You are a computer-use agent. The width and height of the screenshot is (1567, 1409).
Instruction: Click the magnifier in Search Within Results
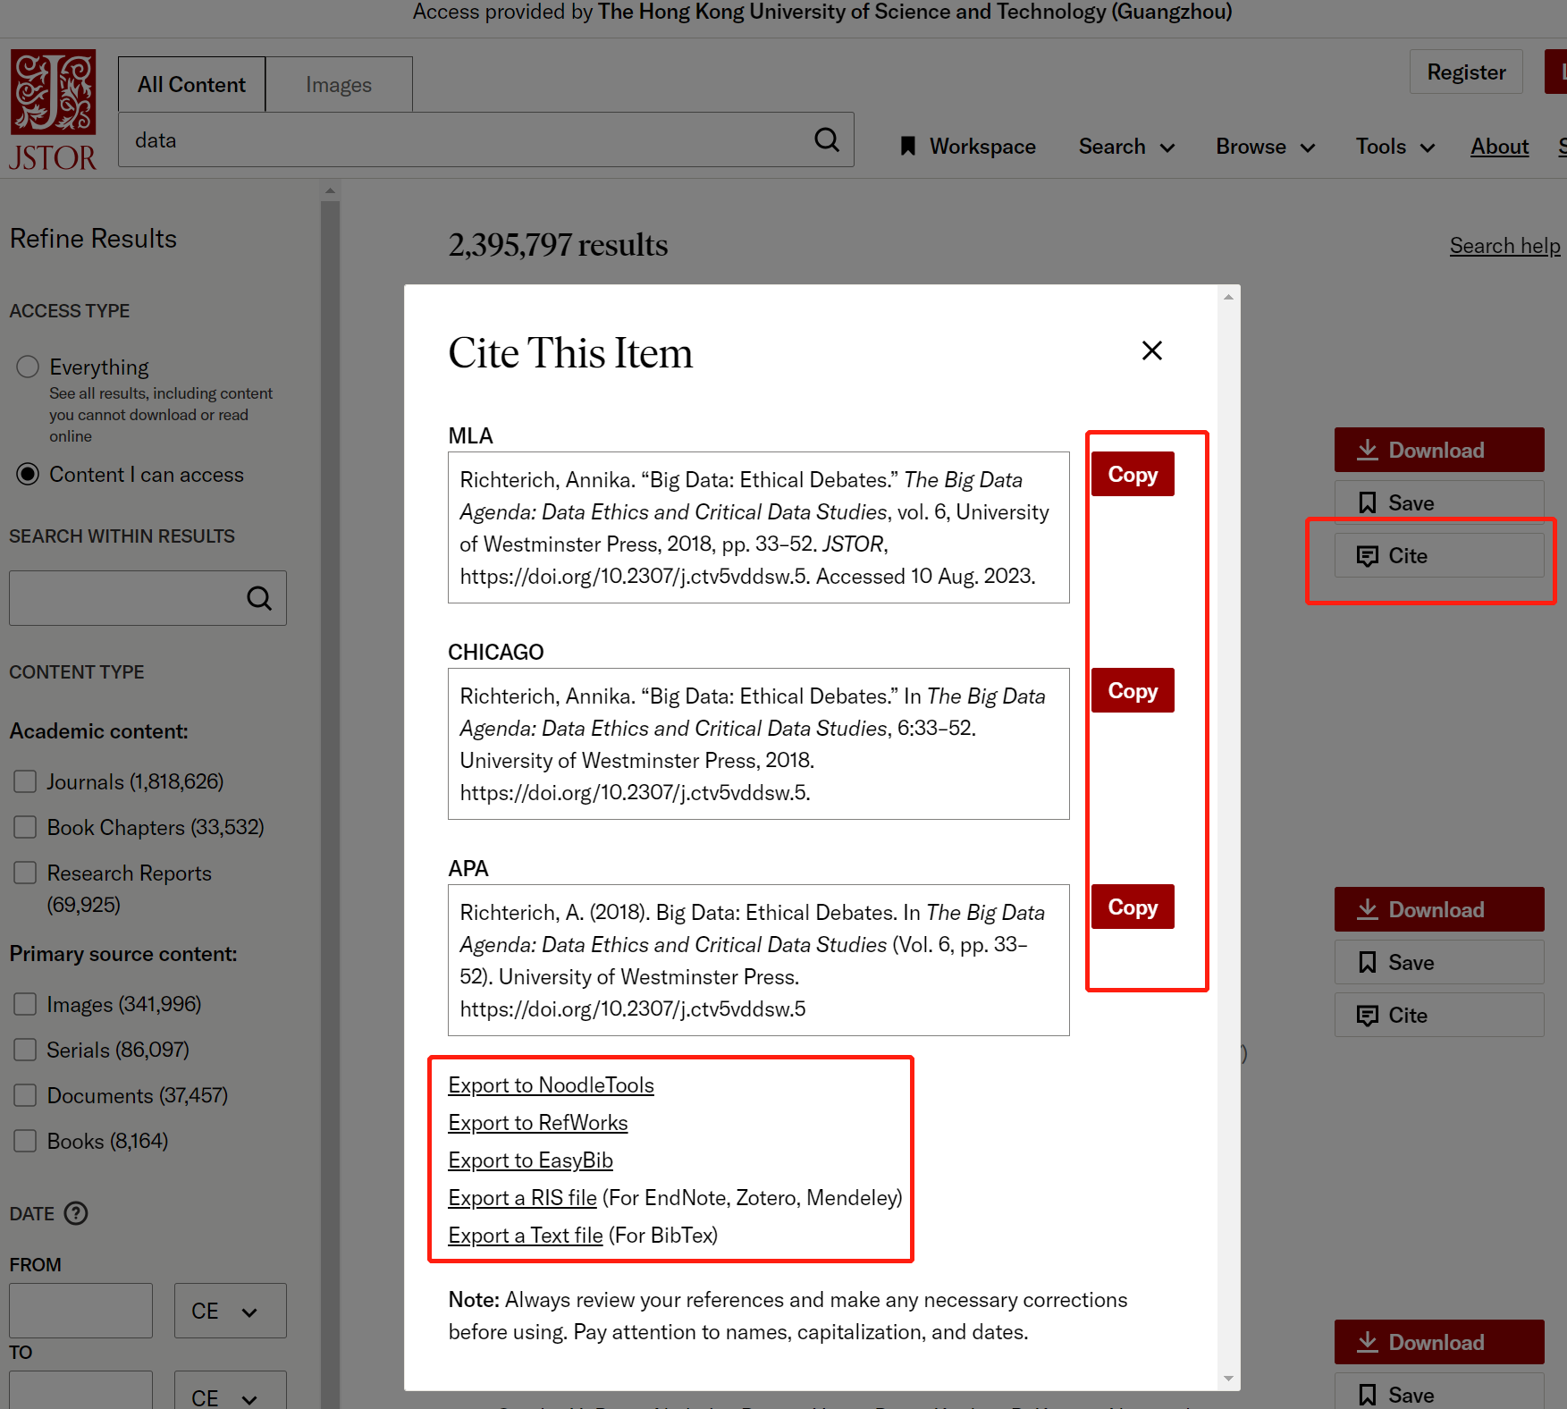[259, 598]
